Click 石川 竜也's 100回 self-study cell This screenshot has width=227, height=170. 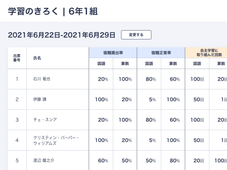pyautogui.click(x=197, y=79)
